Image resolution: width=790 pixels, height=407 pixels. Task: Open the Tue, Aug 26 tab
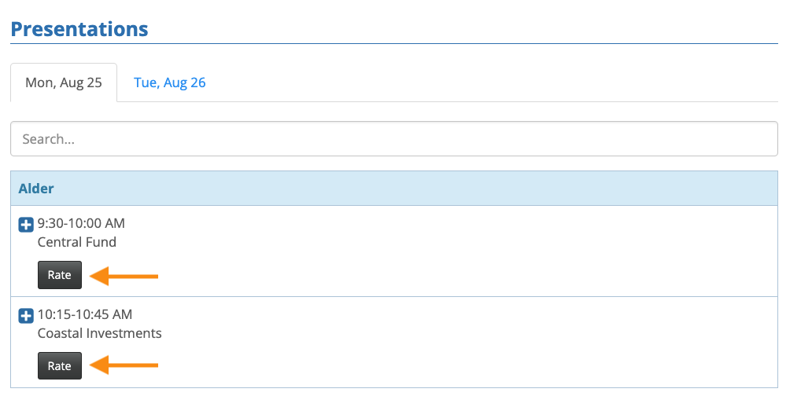coord(170,82)
